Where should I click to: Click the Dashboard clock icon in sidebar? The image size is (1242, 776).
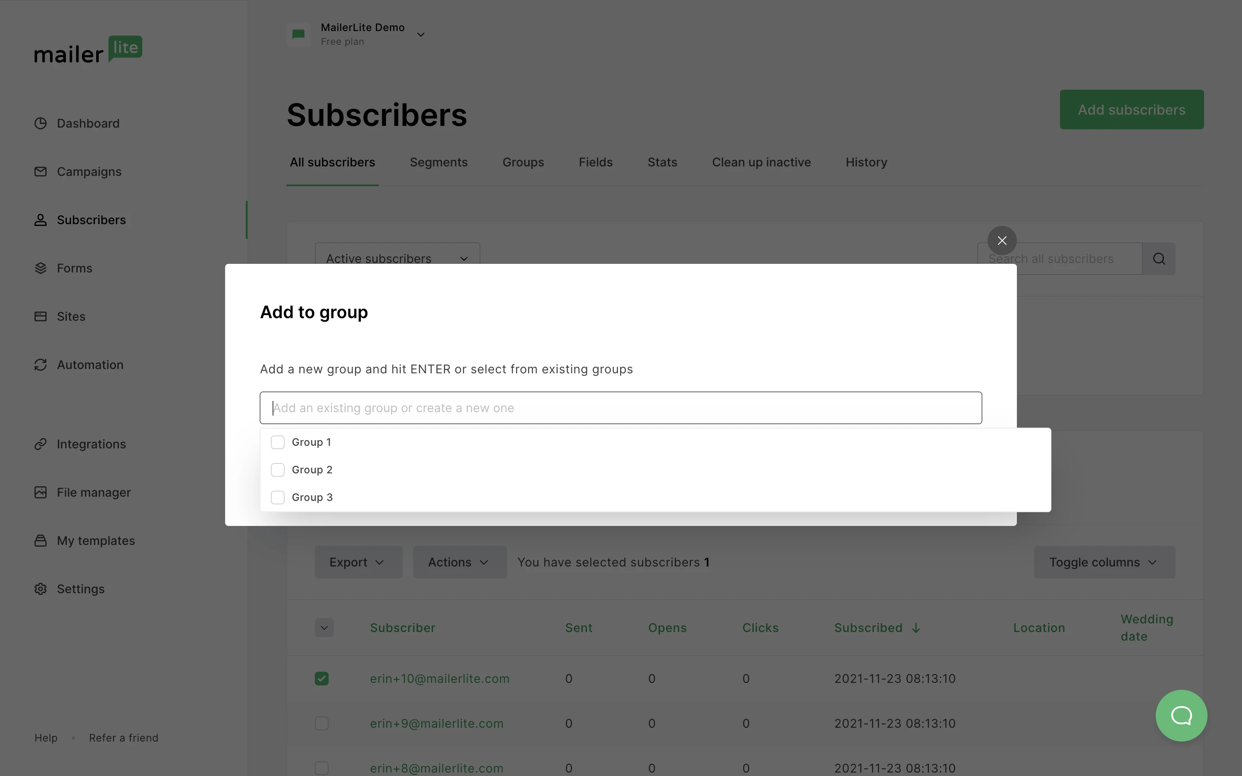(41, 123)
